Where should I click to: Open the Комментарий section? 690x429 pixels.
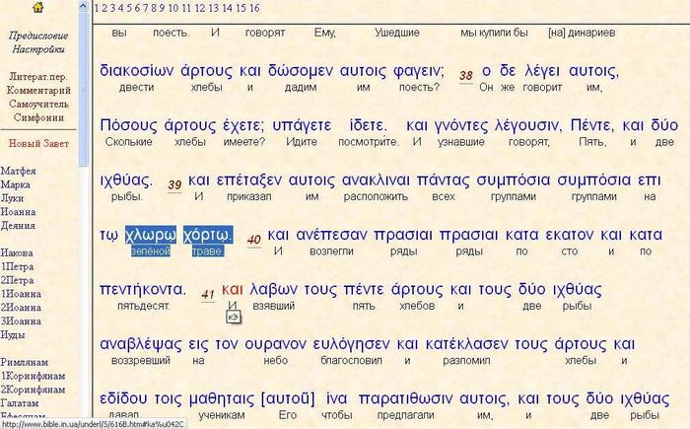coord(37,90)
